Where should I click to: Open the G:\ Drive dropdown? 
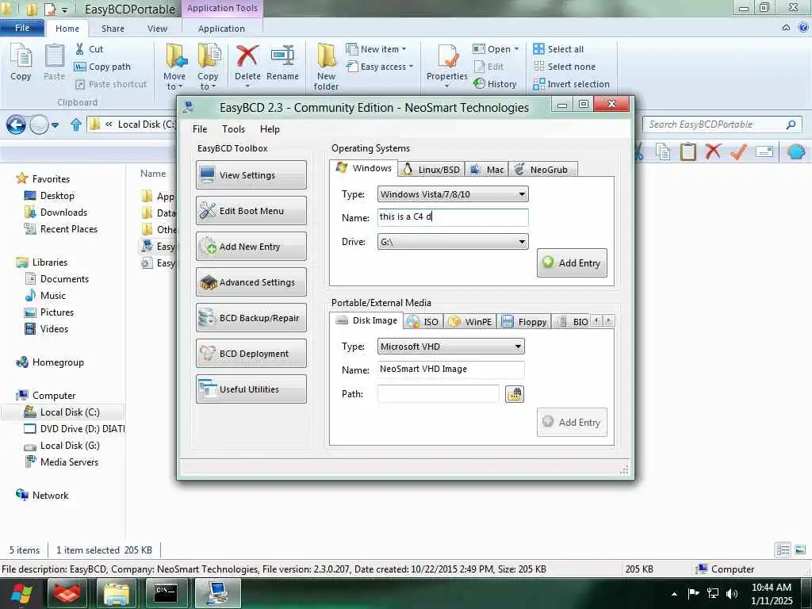[453, 242]
